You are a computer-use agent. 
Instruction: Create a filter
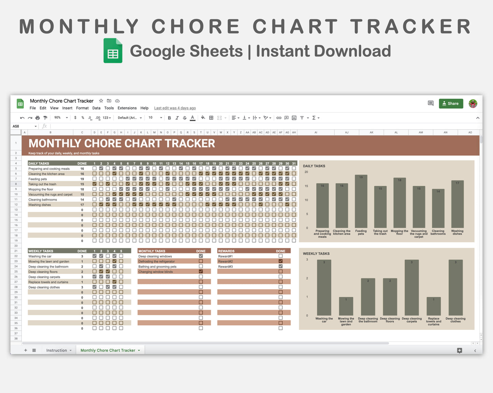302,118
